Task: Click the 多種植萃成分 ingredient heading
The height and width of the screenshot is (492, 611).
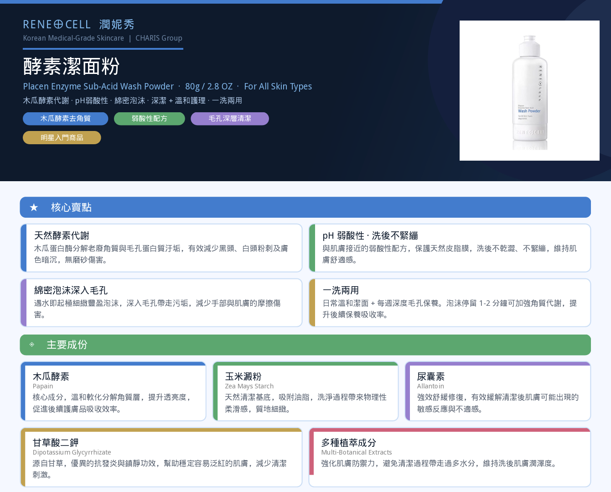Action: [349, 443]
